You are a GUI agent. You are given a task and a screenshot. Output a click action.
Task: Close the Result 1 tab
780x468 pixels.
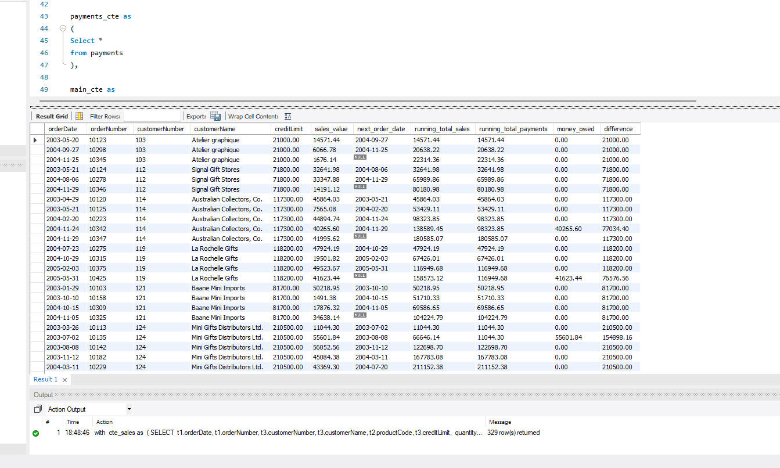point(64,380)
